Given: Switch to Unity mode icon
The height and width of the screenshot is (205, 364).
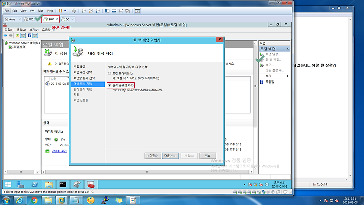Looking at the screenshot, I should coord(128,11).
